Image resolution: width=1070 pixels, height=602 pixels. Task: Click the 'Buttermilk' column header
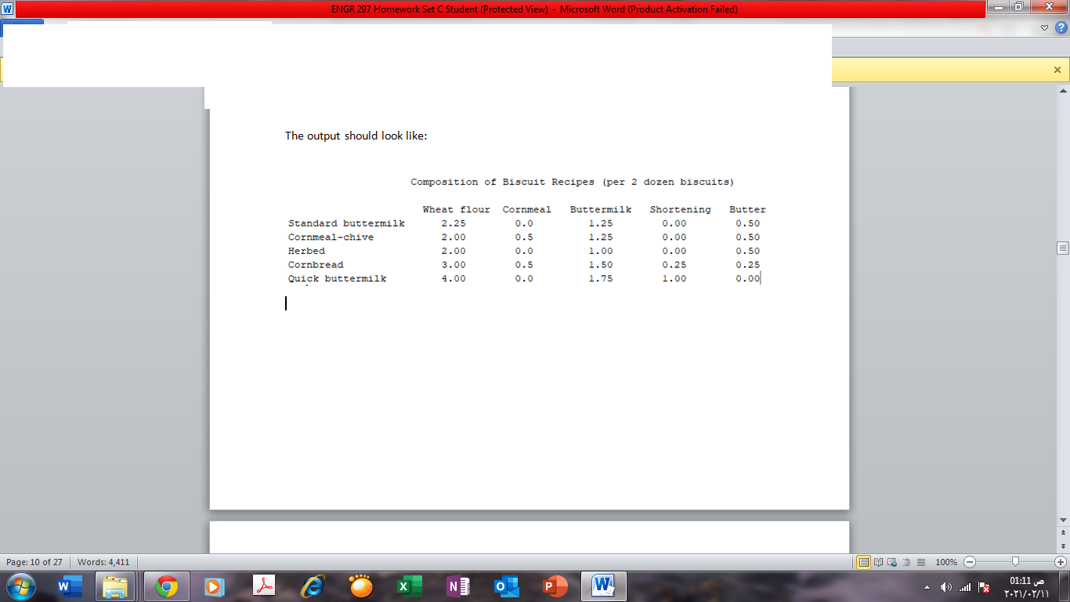(x=601, y=209)
